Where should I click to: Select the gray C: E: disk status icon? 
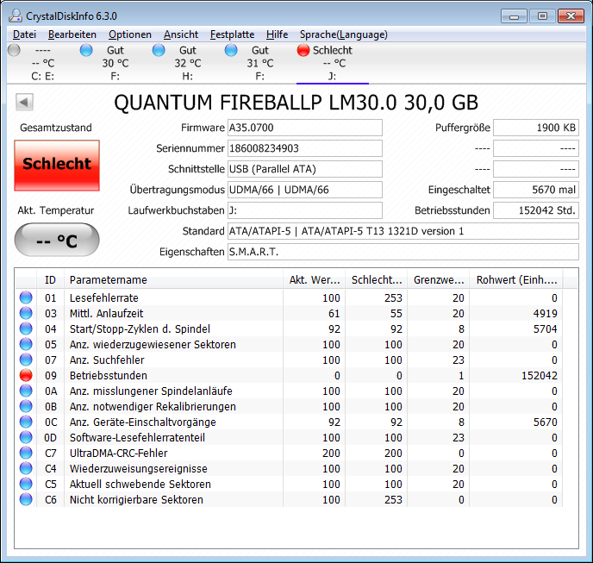click(x=14, y=50)
